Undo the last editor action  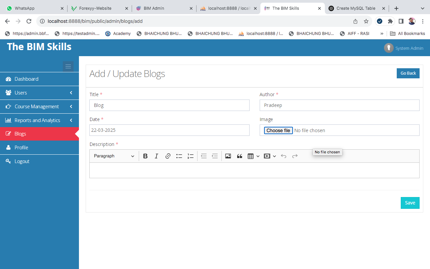pos(284,156)
